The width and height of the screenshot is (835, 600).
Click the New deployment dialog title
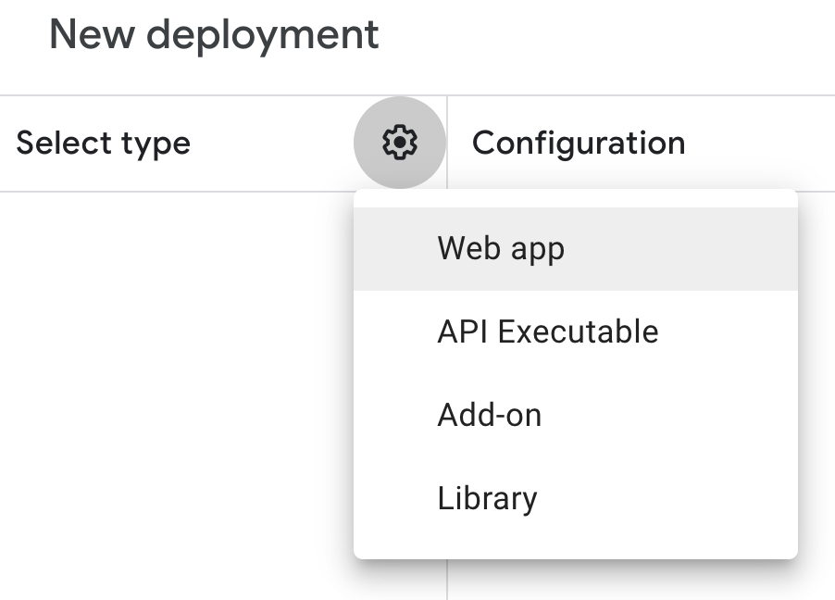[x=214, y=36]
